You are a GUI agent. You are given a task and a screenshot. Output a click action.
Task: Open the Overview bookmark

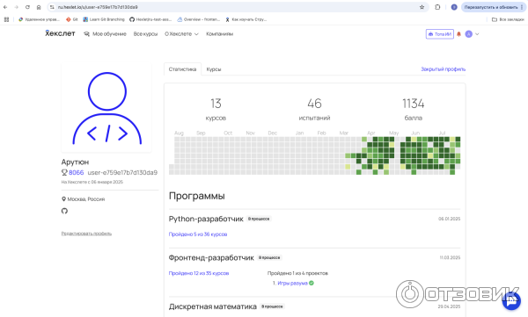click(199, 19)
